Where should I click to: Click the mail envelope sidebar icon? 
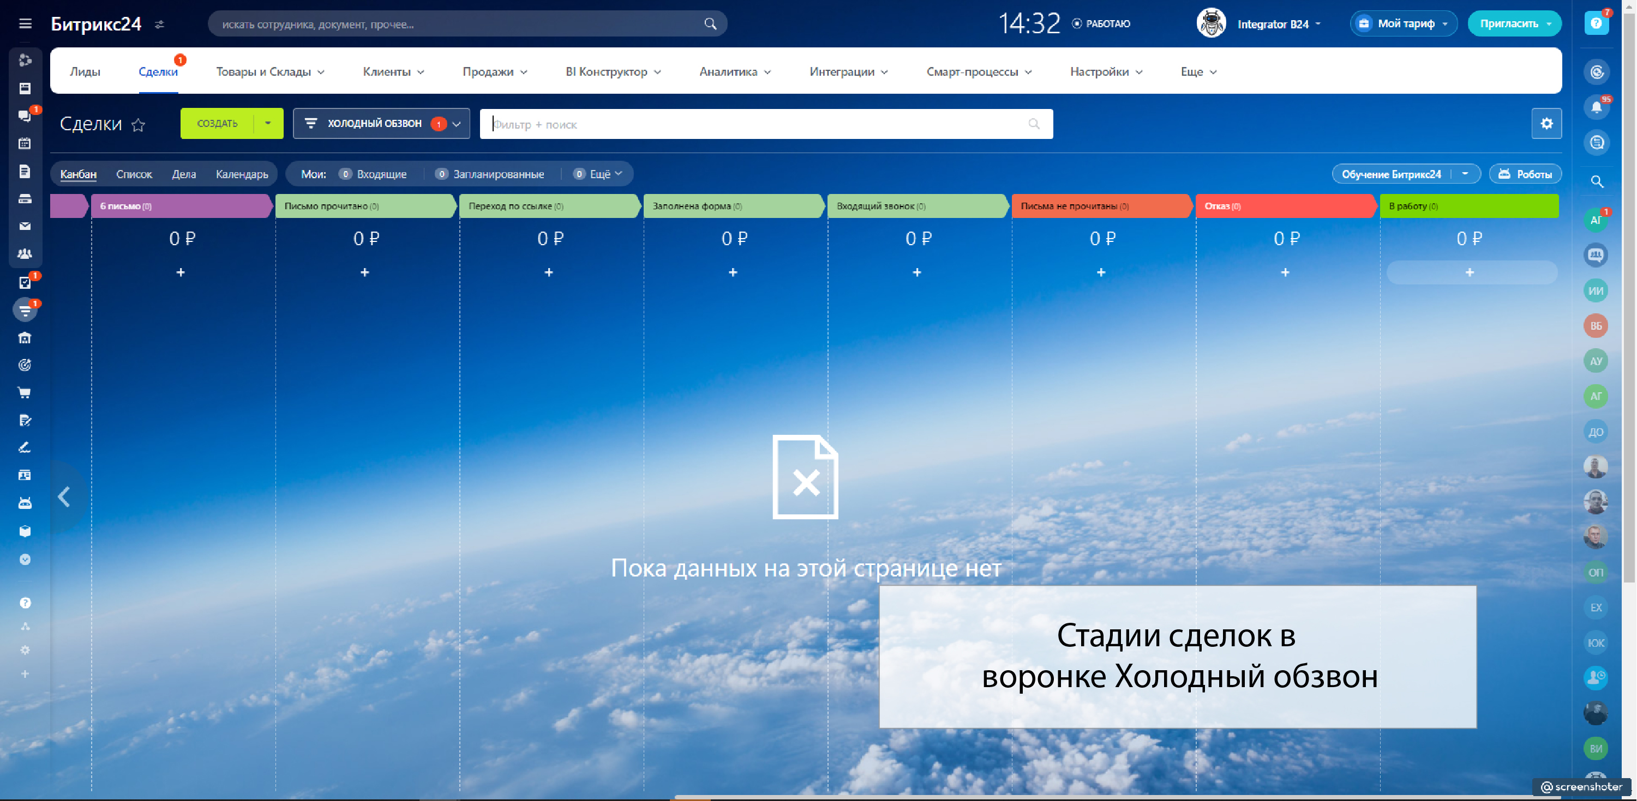point(25,226)
